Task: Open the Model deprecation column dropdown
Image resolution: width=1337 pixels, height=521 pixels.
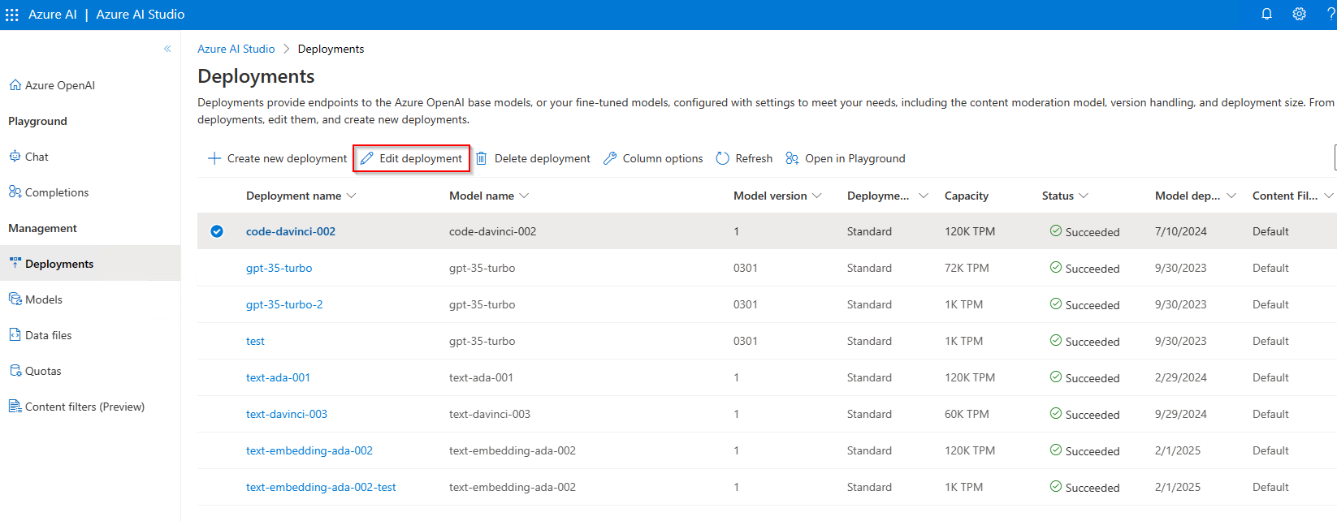Action: [x=1231, y=196]
